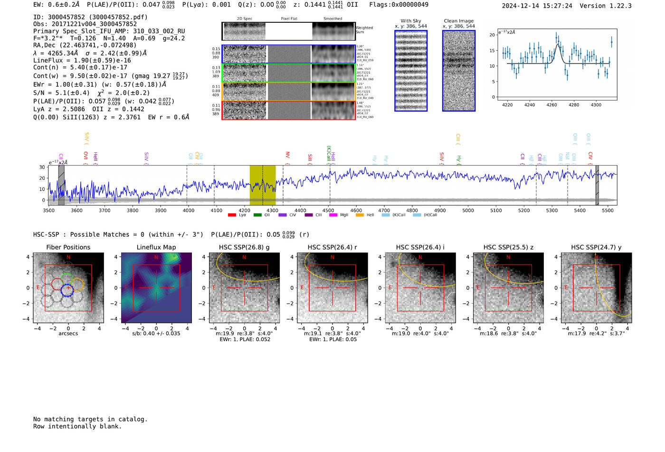Click the Gaussian emission line fit plot
Screen dimensions: 665x452
pyautogui.click(x=557, y=65)
